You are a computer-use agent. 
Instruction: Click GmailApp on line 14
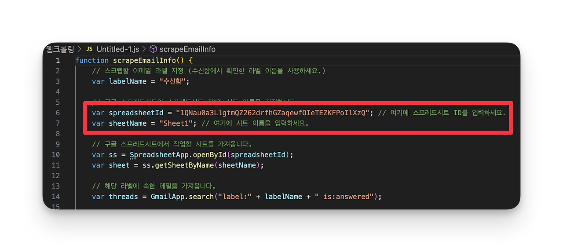[167, 197]
